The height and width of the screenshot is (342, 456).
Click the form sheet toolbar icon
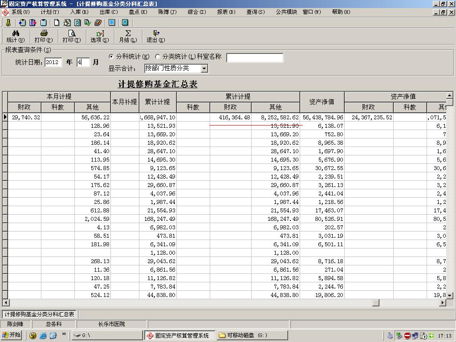77,22
